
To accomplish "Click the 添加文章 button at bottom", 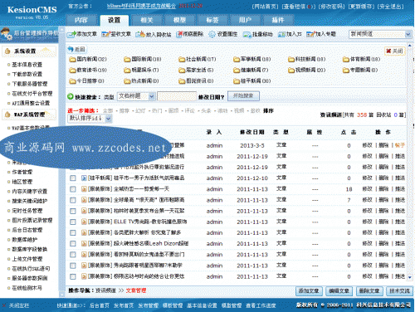I will tap(309, 291).
